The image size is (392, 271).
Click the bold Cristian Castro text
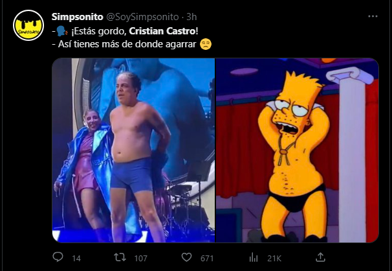162,31
